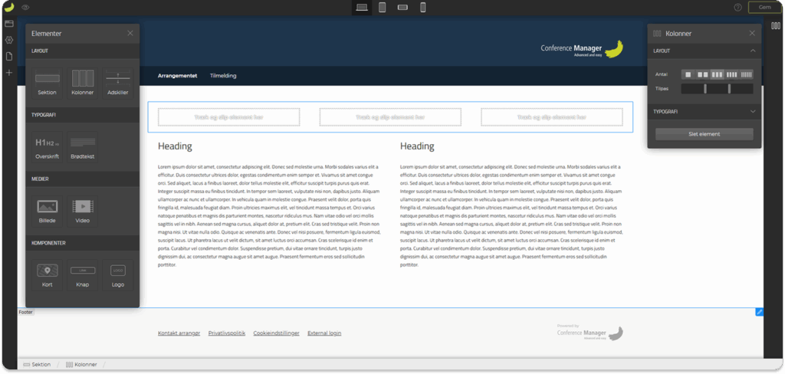
Task: Switch to portrait phone preview mode
Action: [x=422, y=7]
